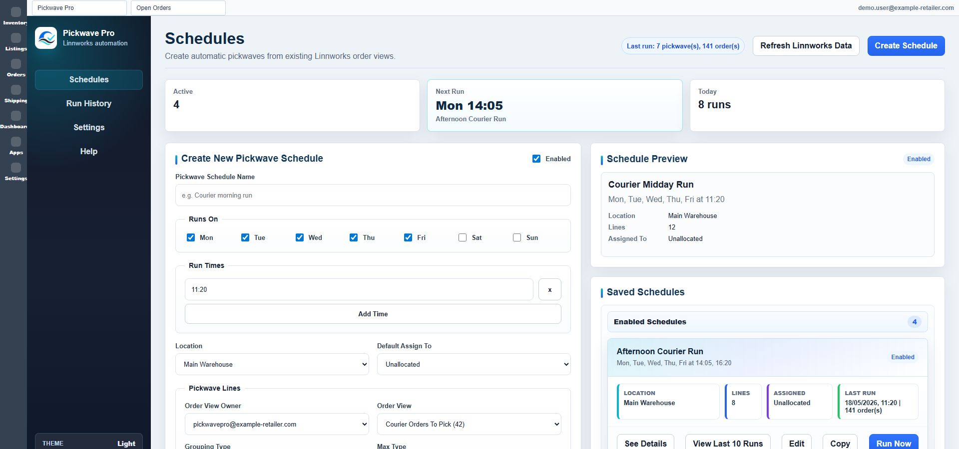
Task: Open the Default Assign To dropdown
Action: point(474,364)
